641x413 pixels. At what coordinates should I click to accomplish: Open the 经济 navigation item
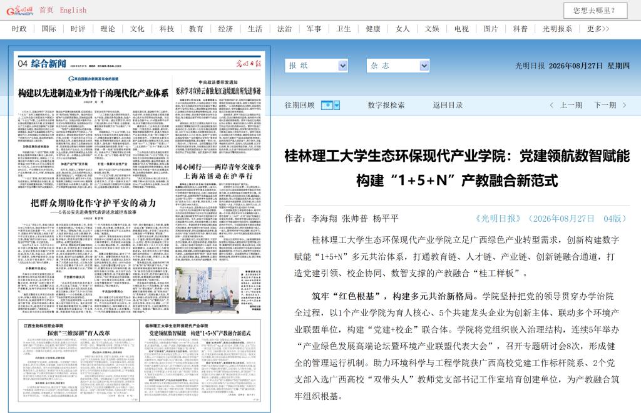point(225,29)
